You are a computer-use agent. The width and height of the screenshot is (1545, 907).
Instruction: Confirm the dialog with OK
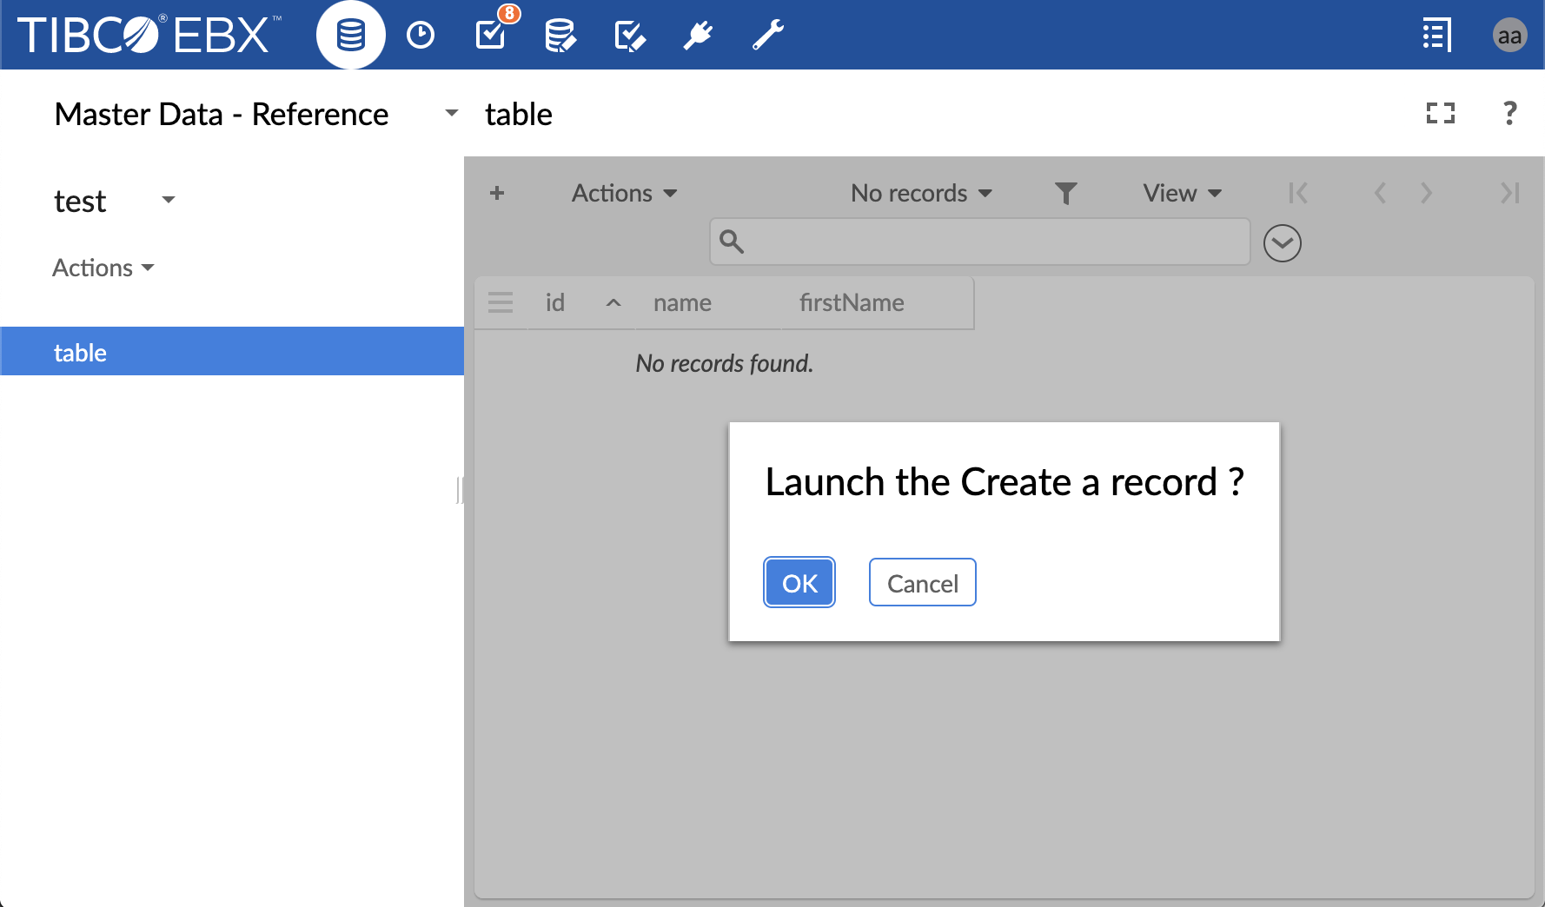point(799,583)
